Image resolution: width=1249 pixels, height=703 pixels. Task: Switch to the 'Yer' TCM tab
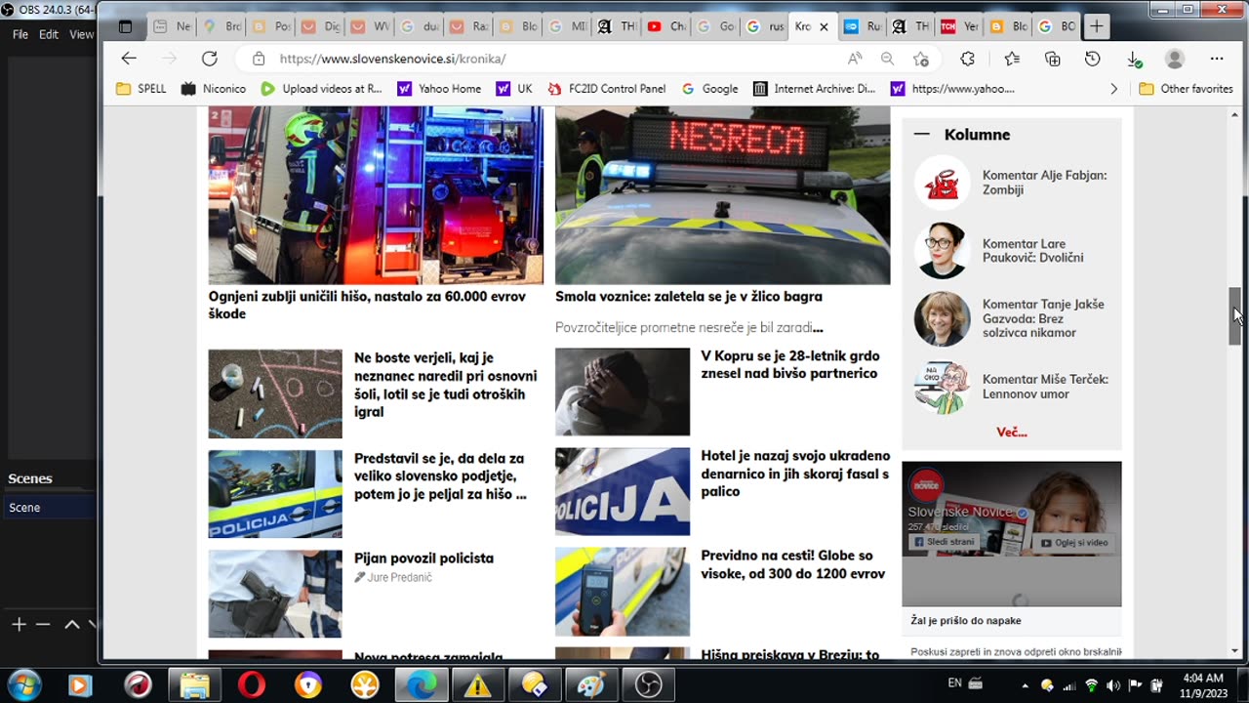(x=960, y=26)
